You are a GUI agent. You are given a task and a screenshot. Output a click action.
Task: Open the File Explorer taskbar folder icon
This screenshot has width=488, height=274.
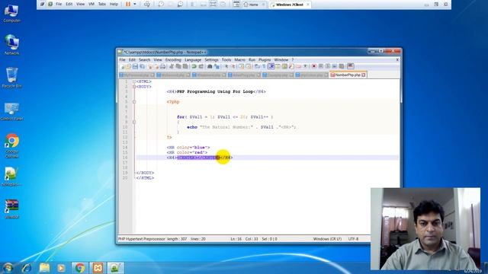click(x=44, y=268)
